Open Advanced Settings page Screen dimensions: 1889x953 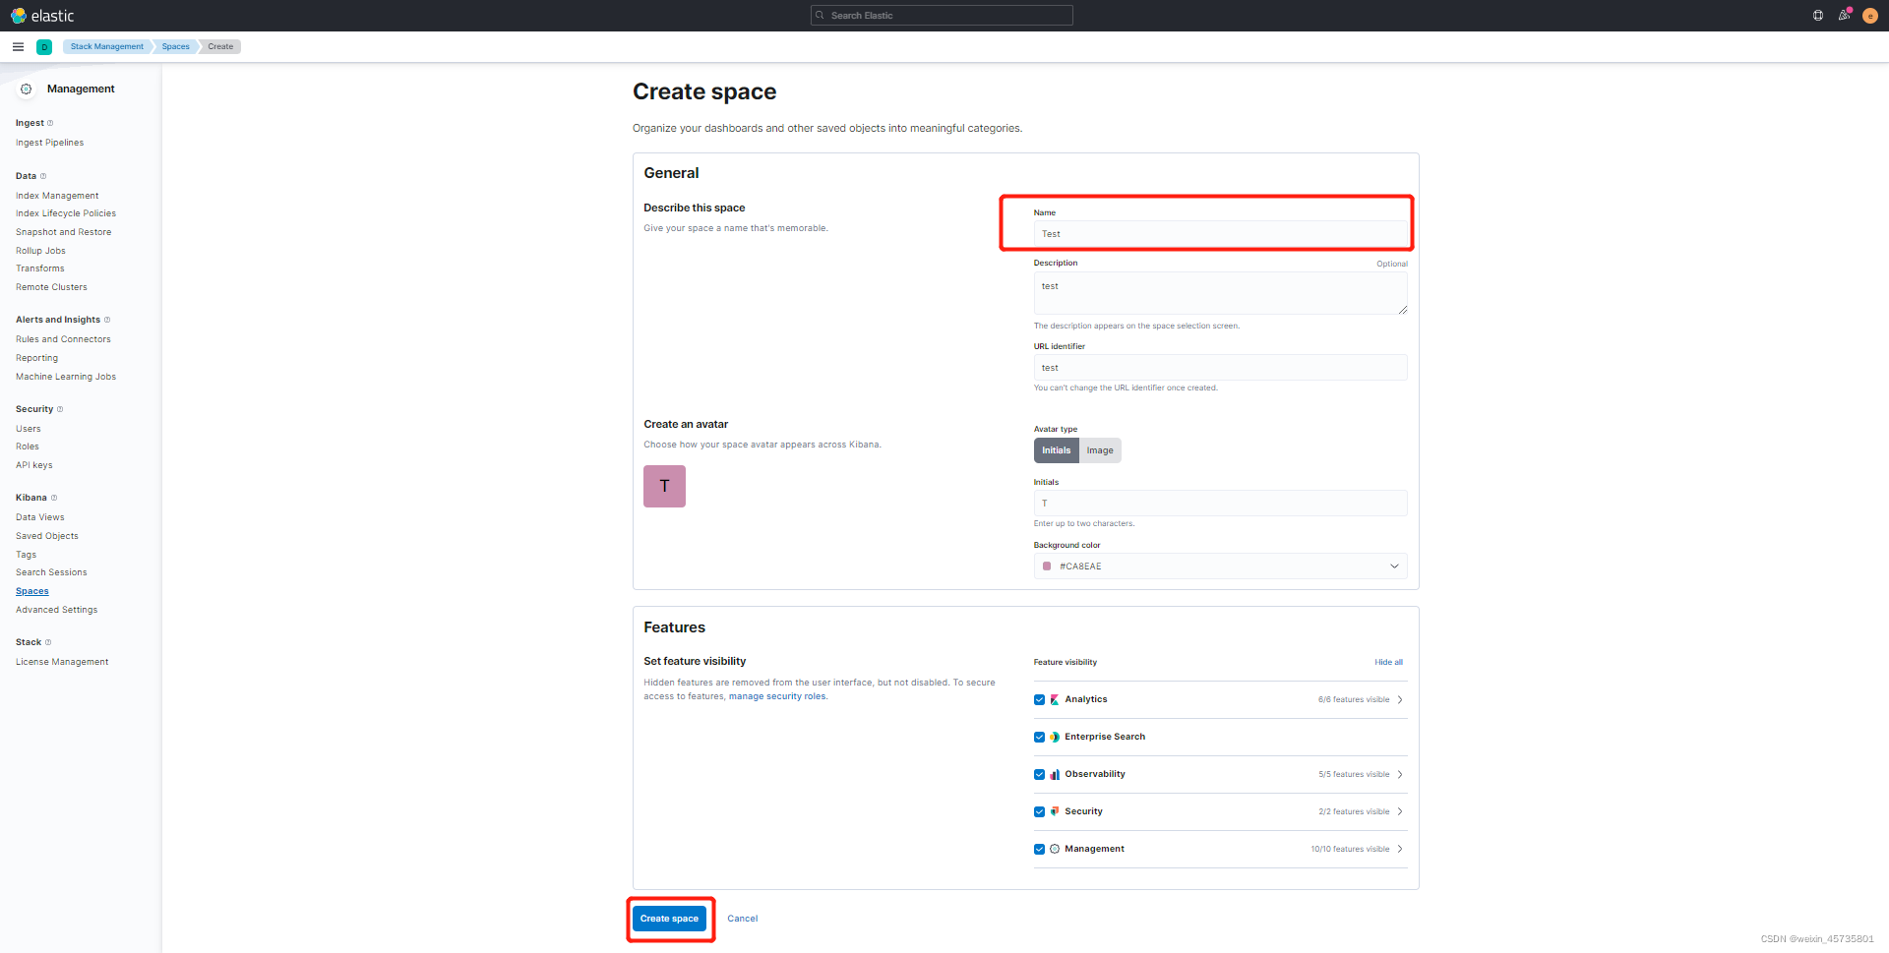pyautogui.click(x=57, y=610)
